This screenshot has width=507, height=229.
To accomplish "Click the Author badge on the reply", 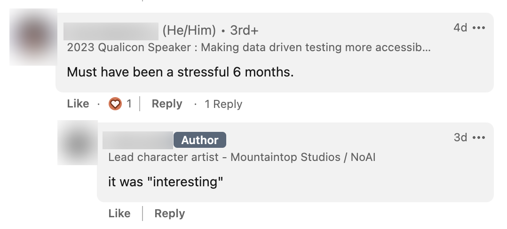I will (x=200, y=140).
